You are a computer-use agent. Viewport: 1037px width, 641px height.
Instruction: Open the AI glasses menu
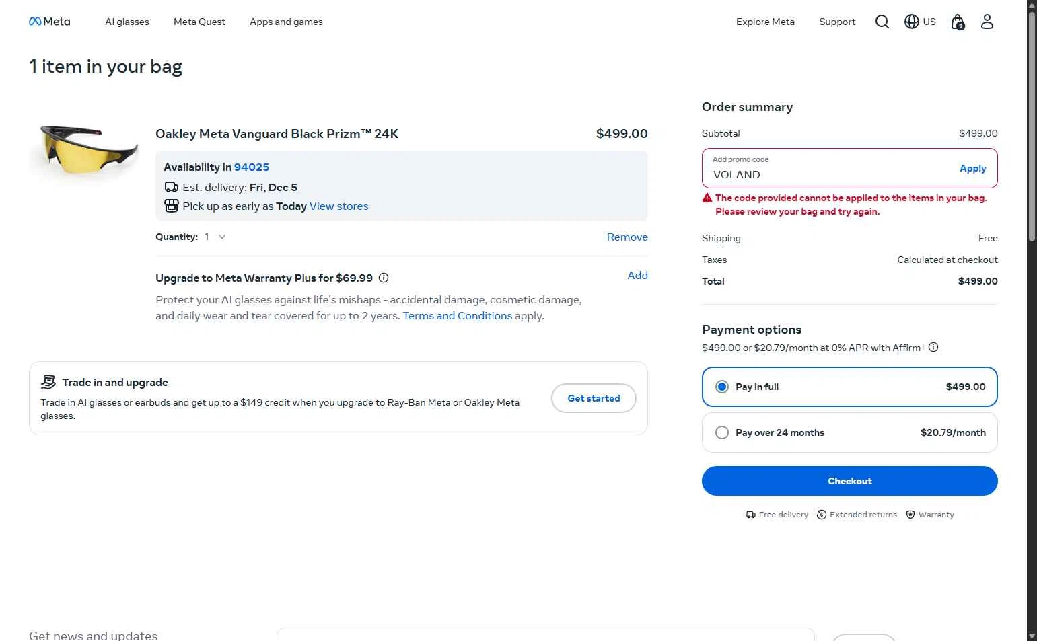point(127,22)
